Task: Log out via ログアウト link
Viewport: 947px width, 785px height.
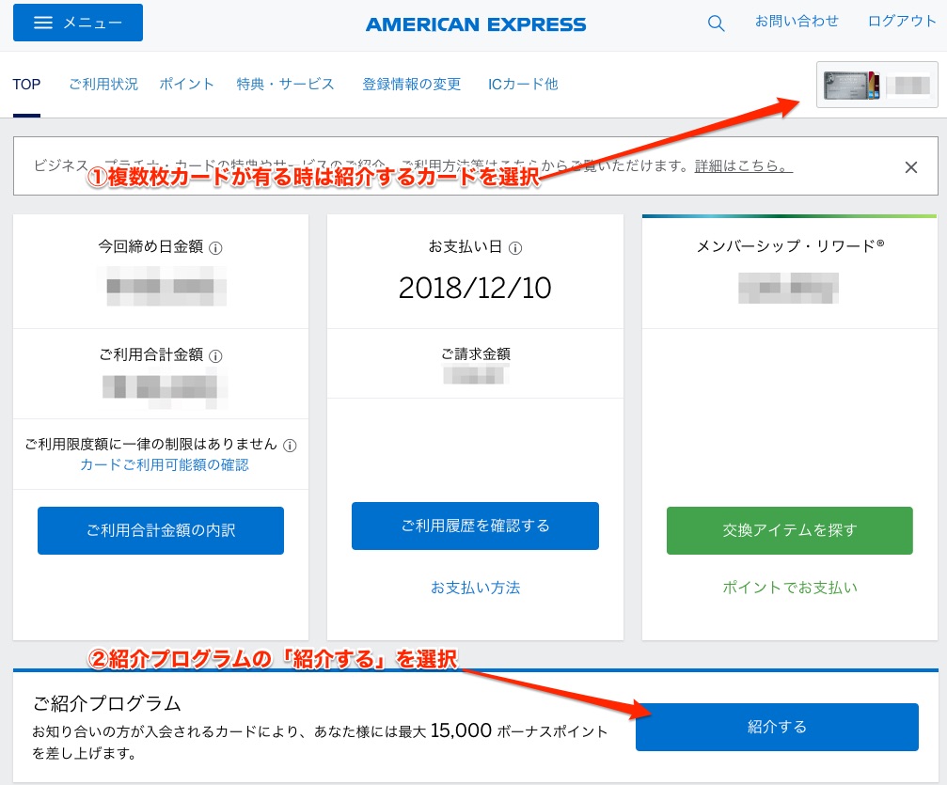Action: tap(902, 22)
